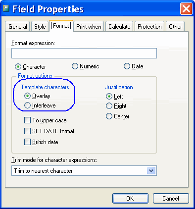Enable the To upper case checkbox
195x209 pixels.
(27, 120)
